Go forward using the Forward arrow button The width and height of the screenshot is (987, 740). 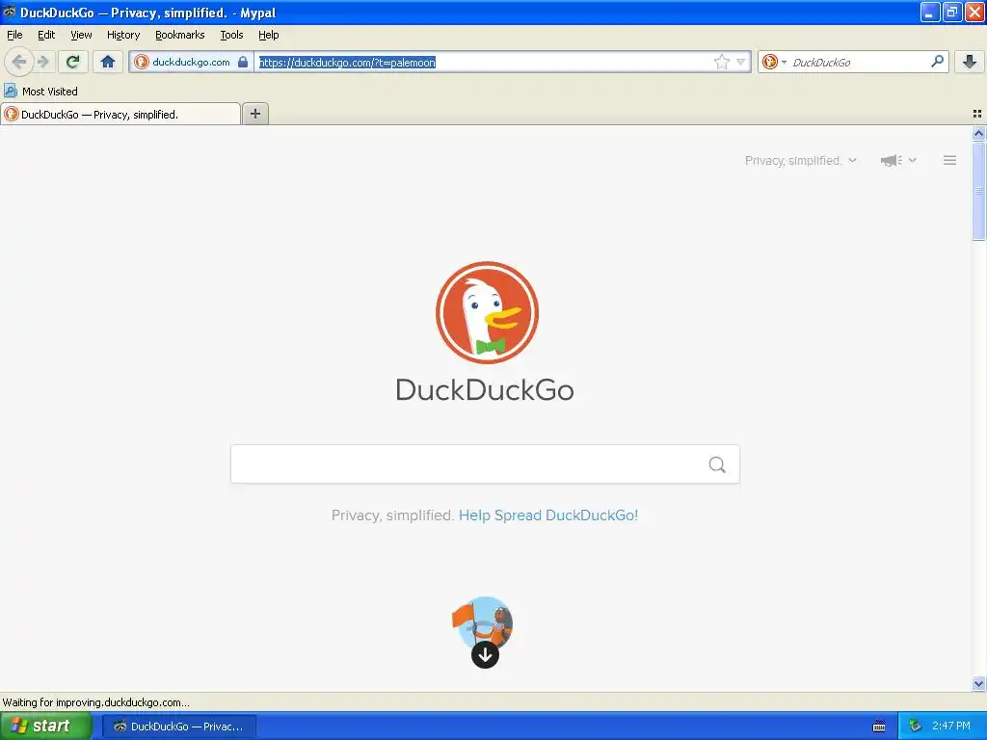(43, 62)
